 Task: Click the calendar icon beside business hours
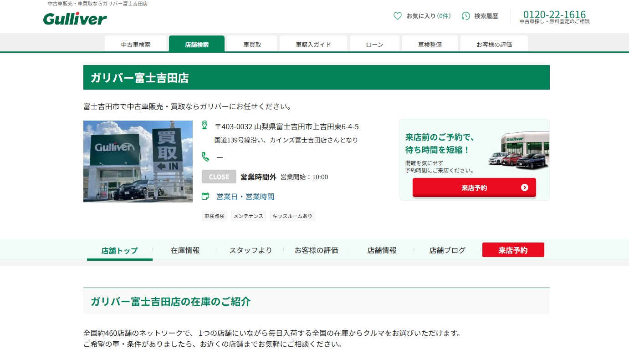(x=205, y=196)
